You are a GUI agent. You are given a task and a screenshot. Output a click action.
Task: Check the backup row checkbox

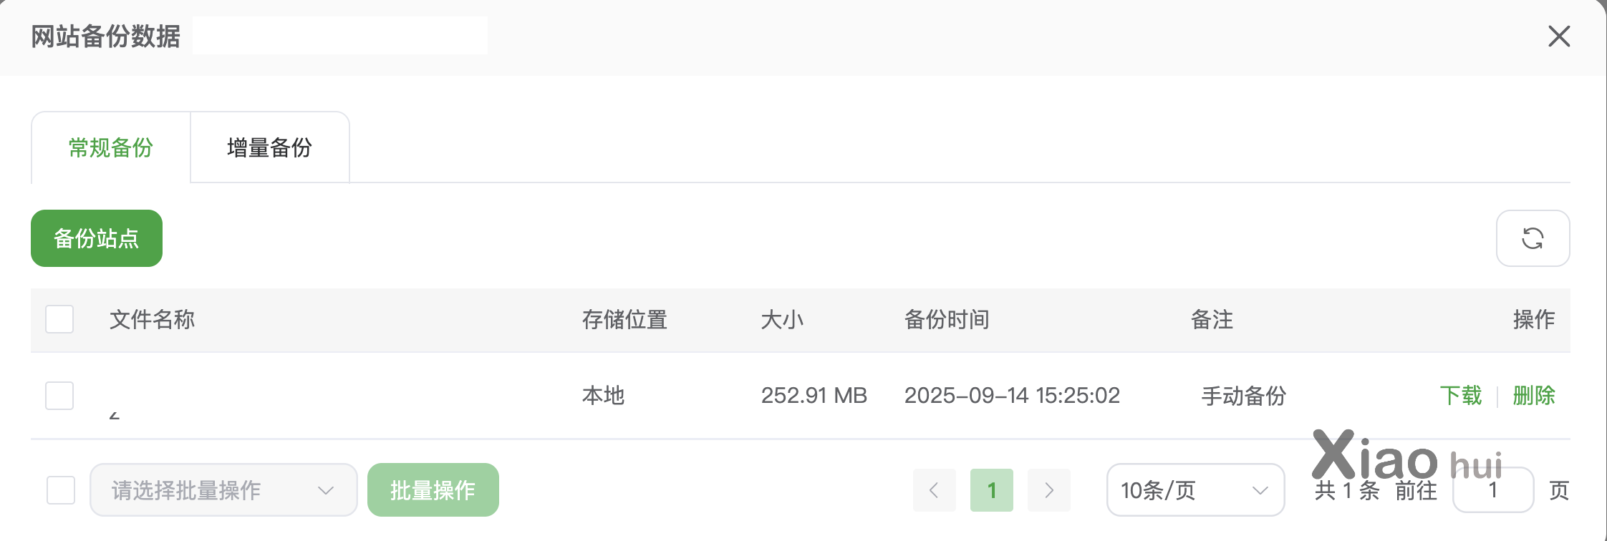coord(59,395)
